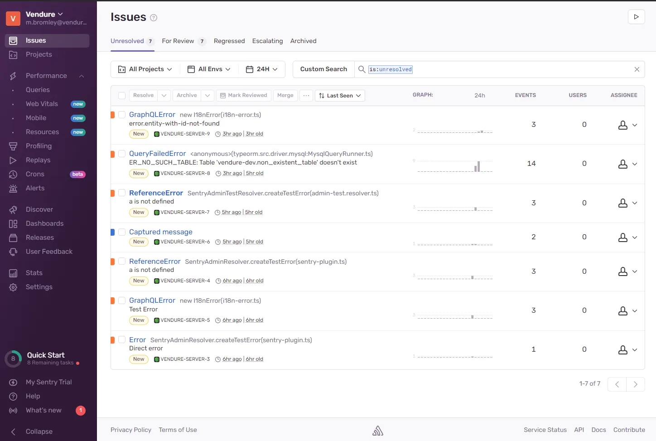Viewport: 656px width, 441px height.
Task: Switch to the For Review tab
Action: pos(178,41)
